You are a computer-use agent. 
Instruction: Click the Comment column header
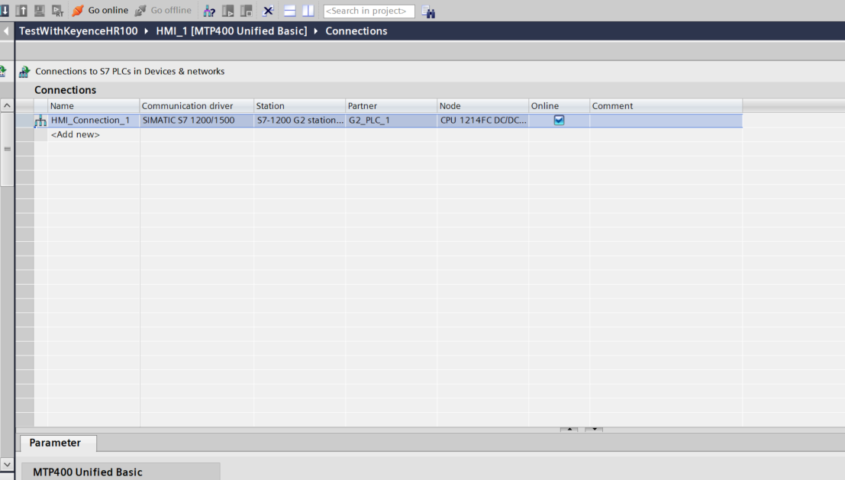(666, 105)
